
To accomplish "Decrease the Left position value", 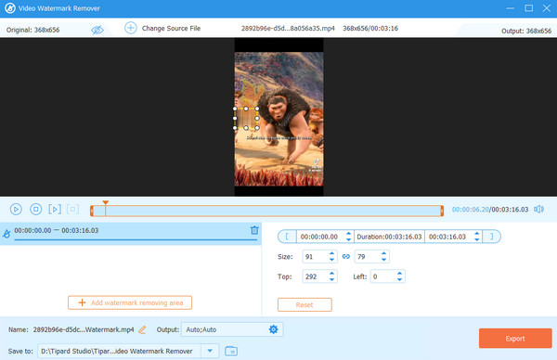I will click(399, 279).
